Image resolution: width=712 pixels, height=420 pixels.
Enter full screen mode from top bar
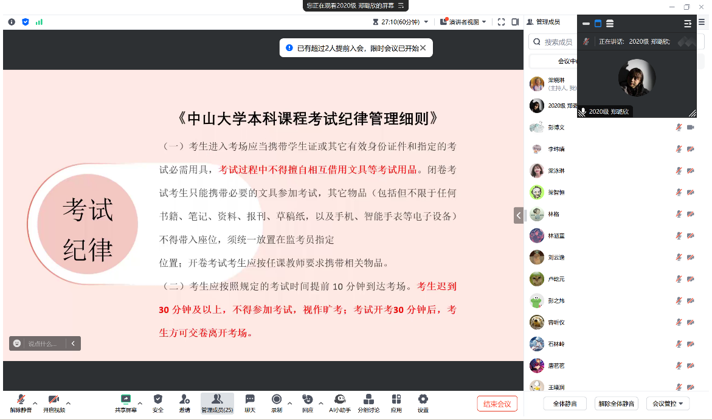(x=502, y=22)
